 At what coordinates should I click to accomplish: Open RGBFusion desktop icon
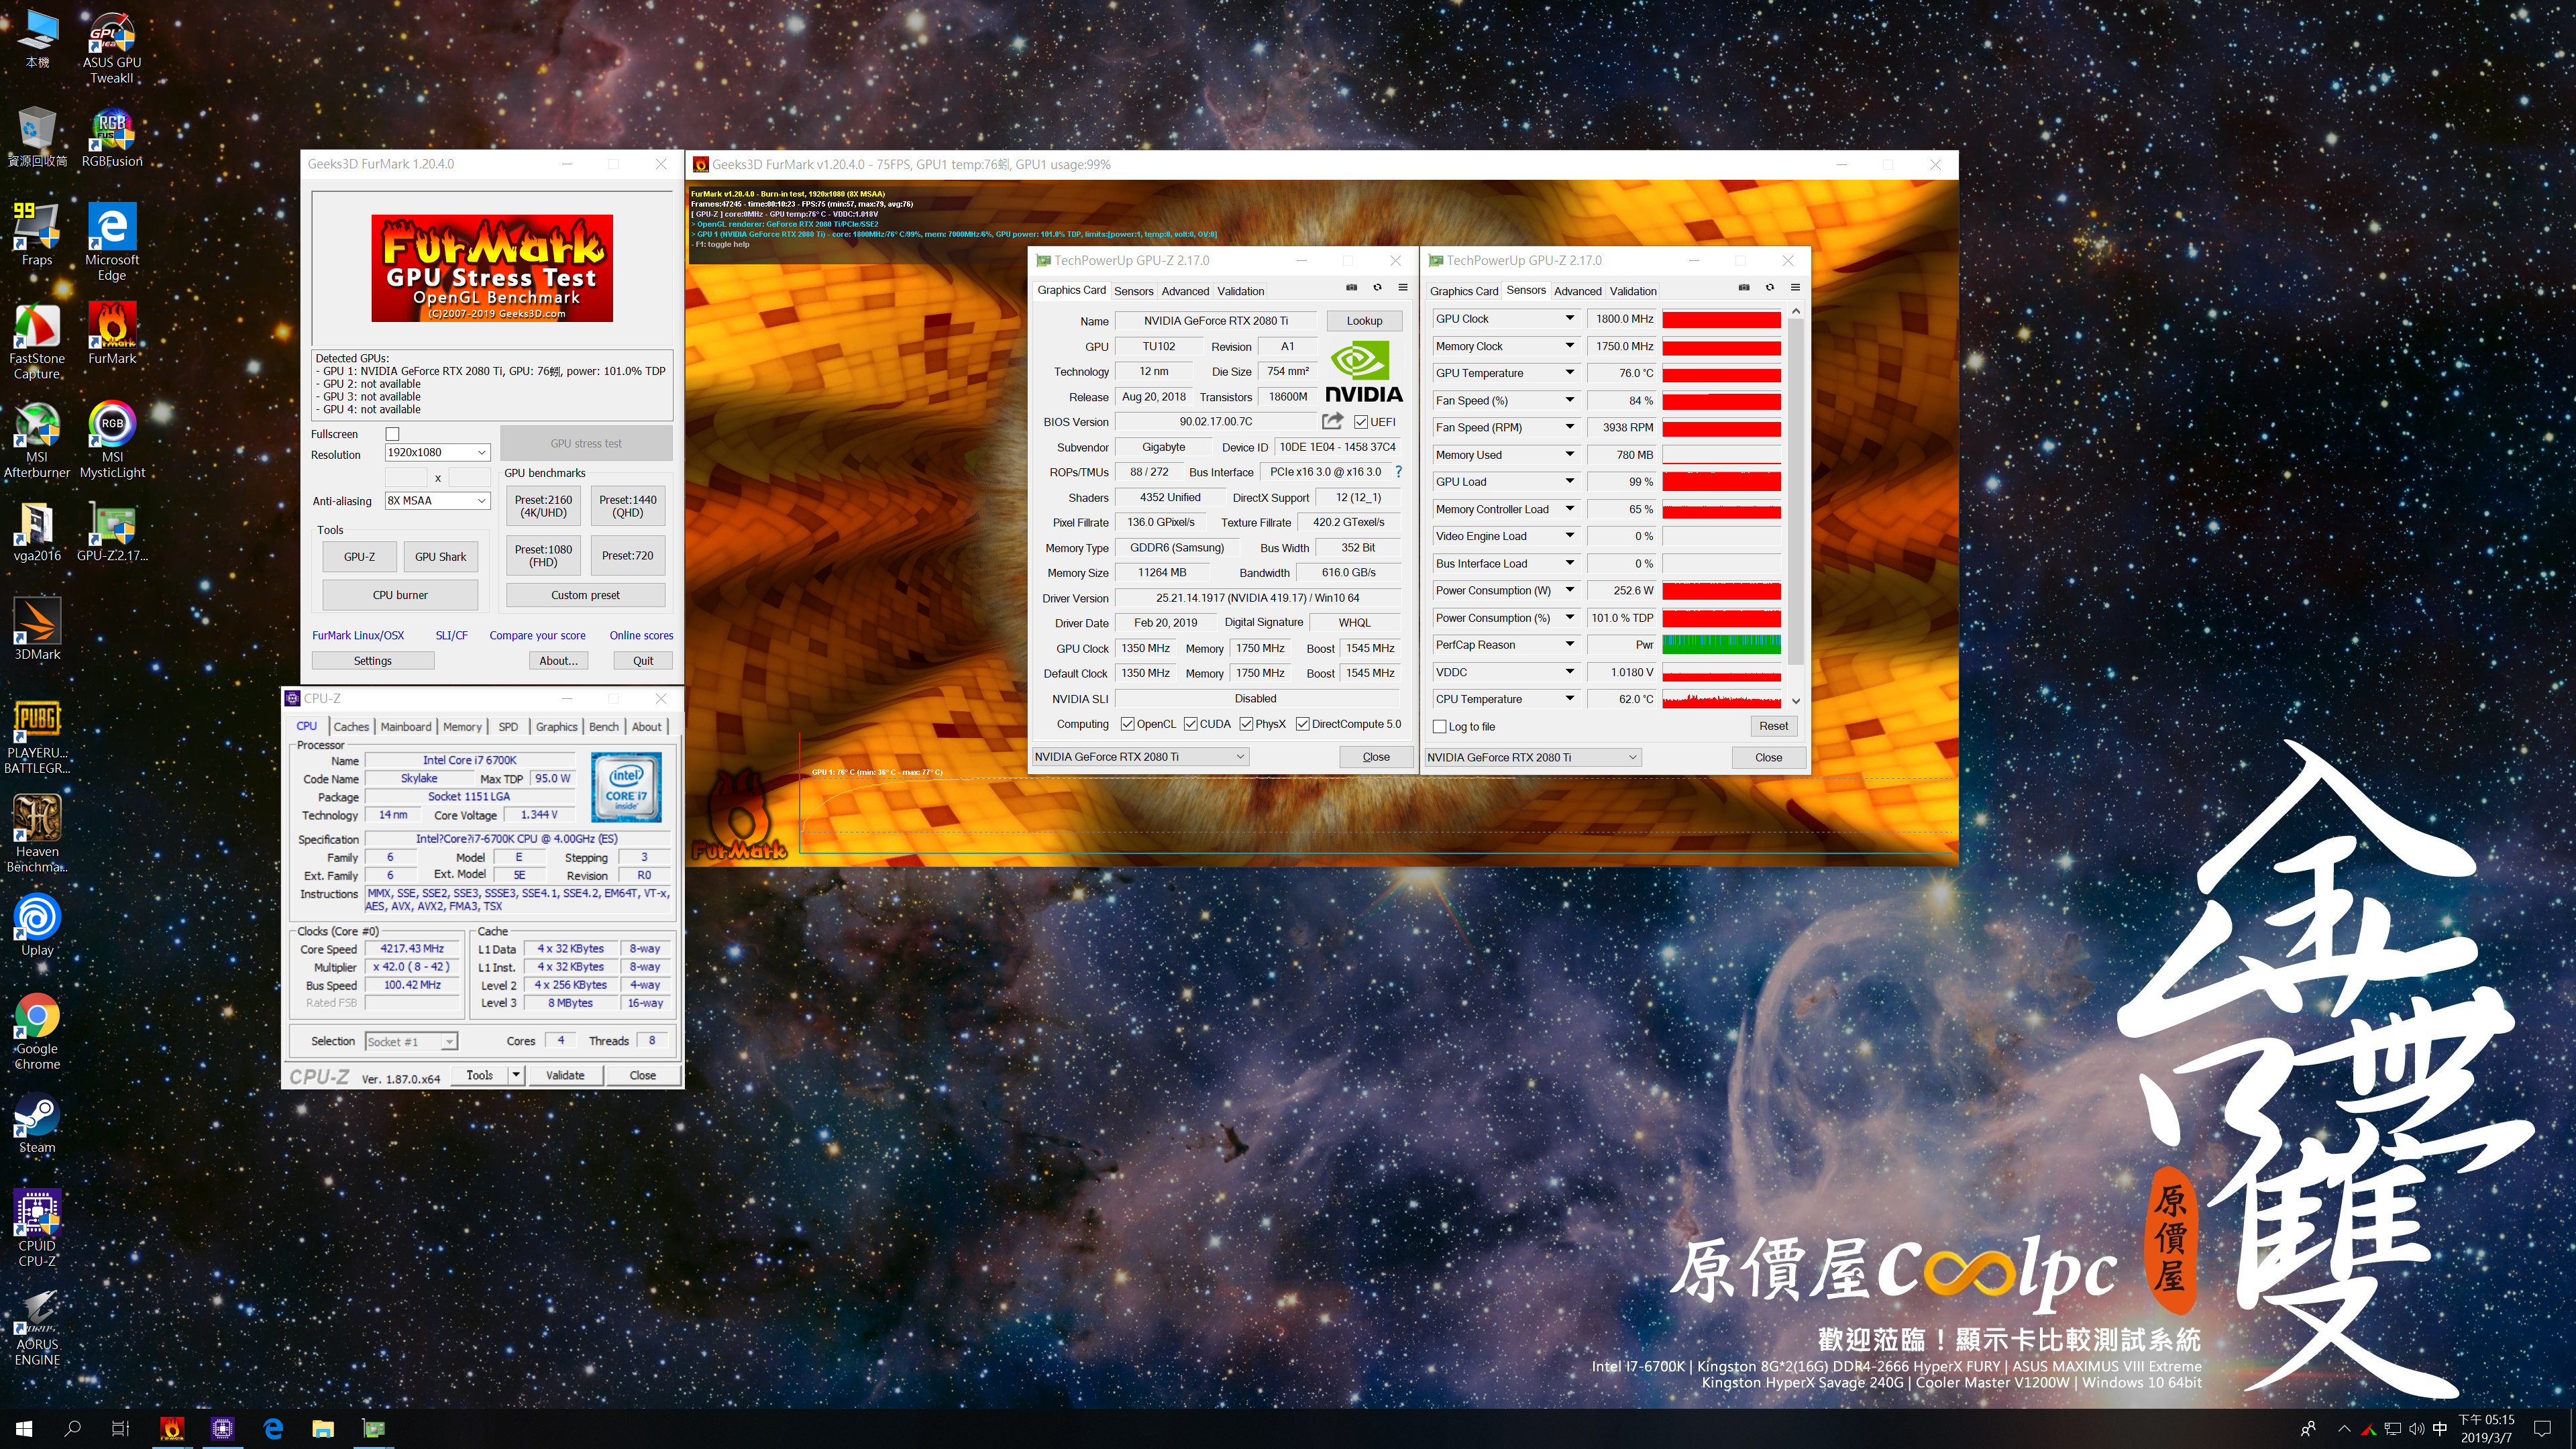click(111, 138)
